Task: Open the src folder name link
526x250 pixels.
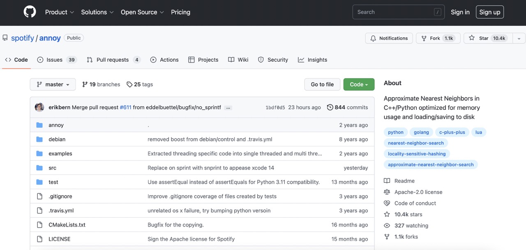Action: (x=53, y=168)
